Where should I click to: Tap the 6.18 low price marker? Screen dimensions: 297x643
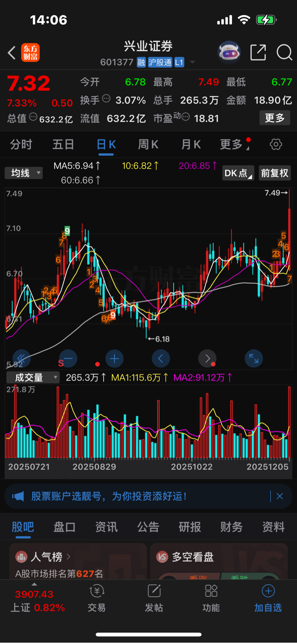(x=159, y=339)
